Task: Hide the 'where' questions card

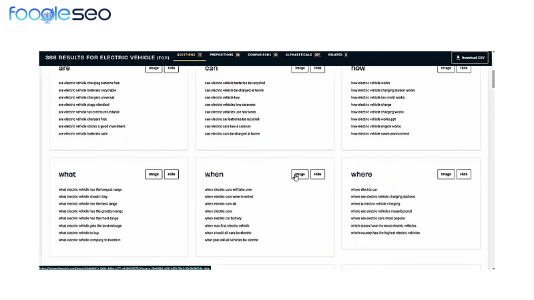Action: pos(463,174)
